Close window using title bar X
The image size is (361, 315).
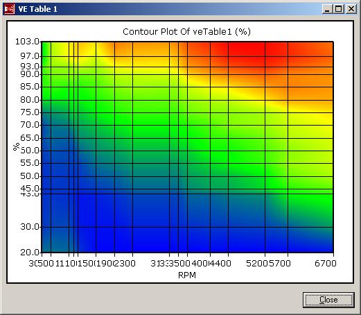tap(351, 9)
